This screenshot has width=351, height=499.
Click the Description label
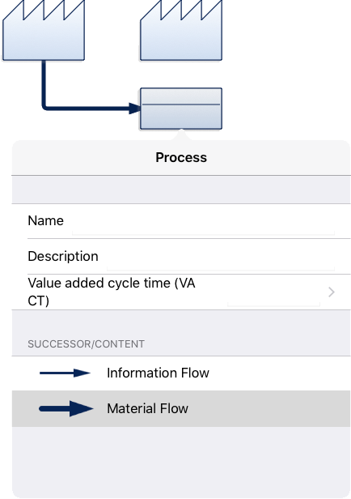coord(63,257)
